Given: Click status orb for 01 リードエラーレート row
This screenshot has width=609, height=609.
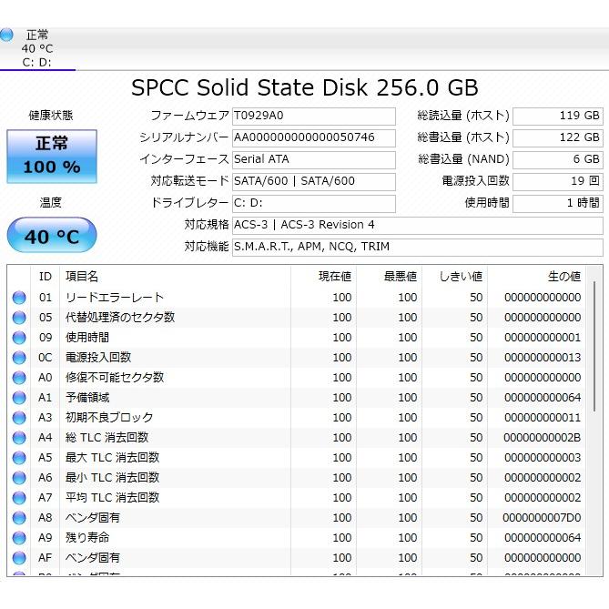Looking at the screenshot, I should point(19,298).
